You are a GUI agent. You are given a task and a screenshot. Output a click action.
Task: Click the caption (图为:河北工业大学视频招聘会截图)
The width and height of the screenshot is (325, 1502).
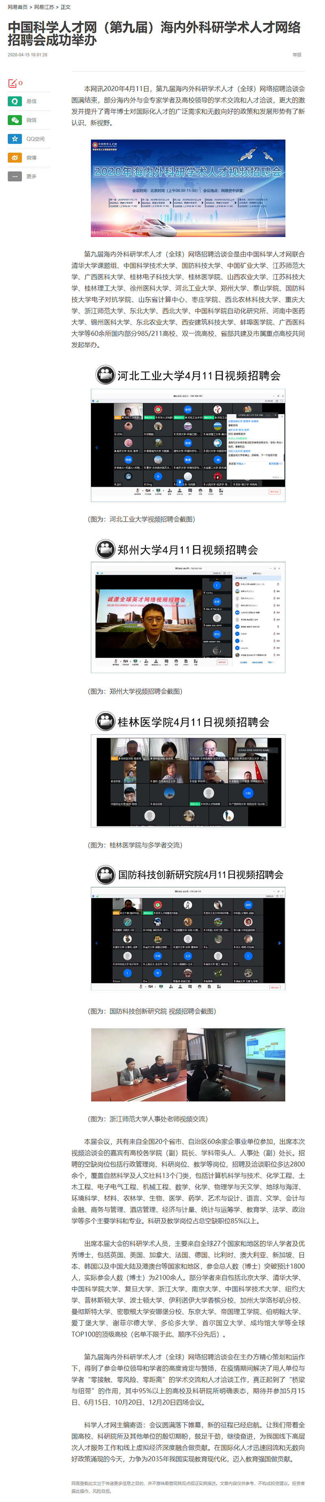[x=141, y=519]
